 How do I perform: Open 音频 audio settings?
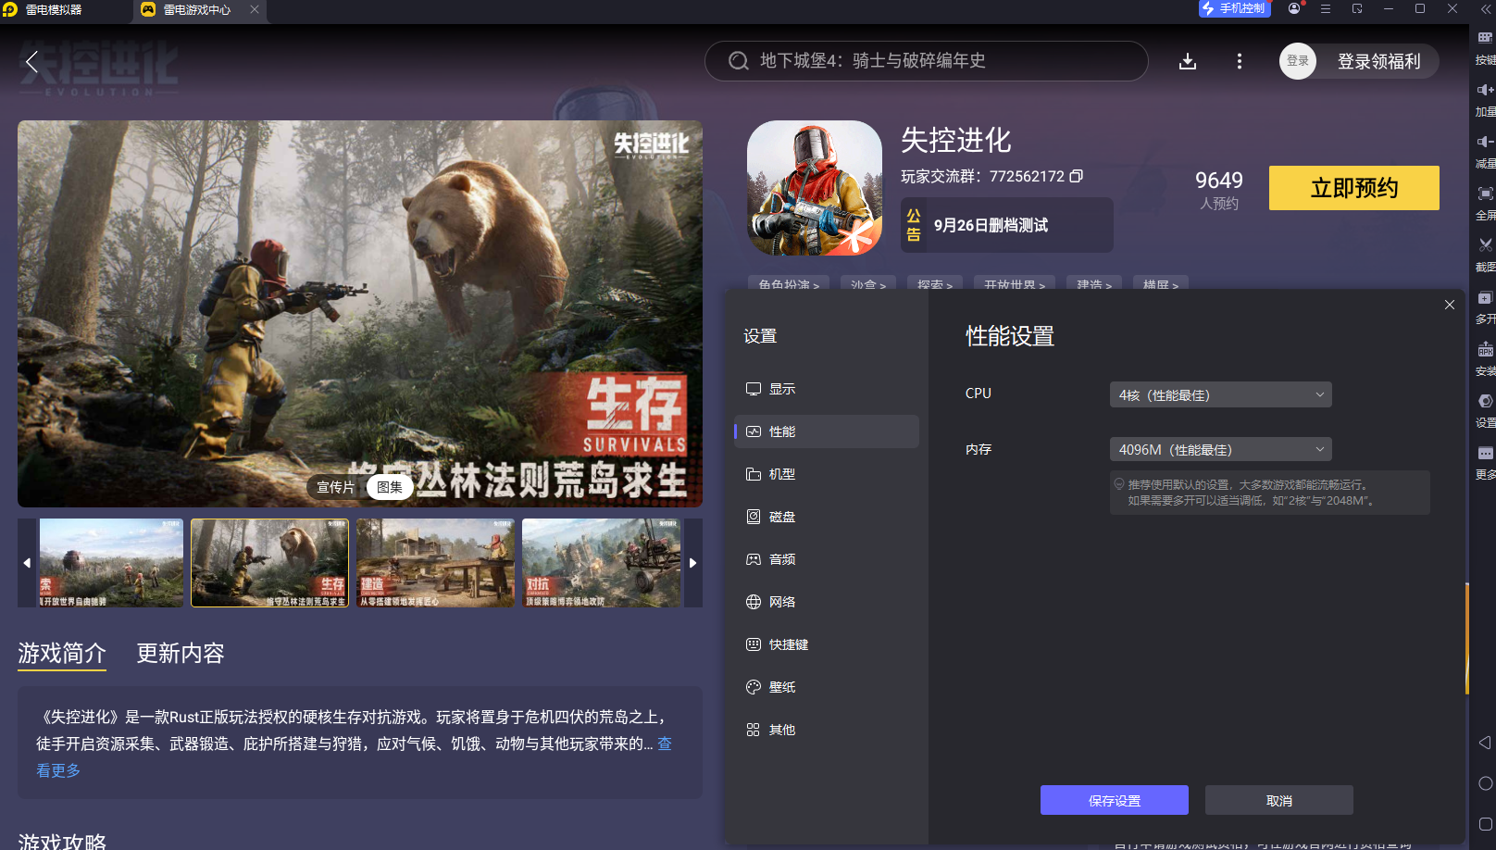pyautogui.click(x=827, y=559)
